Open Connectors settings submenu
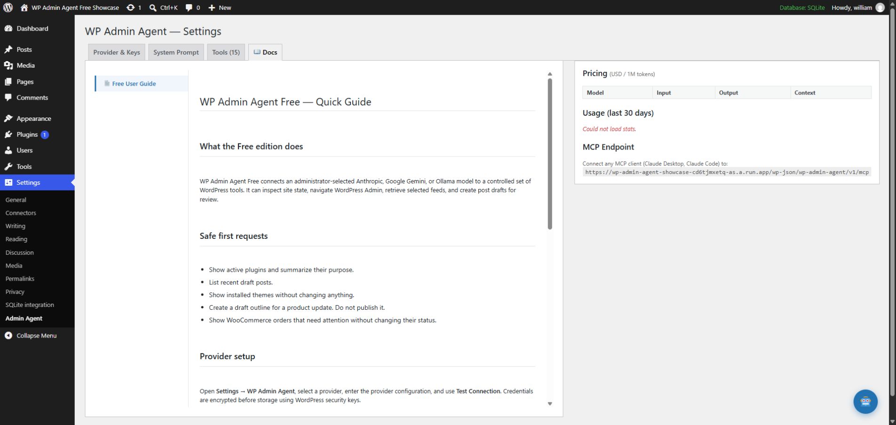Image resolution: width=896 pixels, height=425 pixels. coord(21,213)
